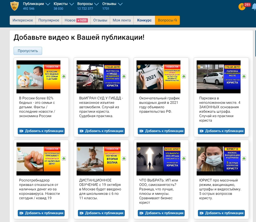Open the Вопросы dropdown in header
Viewport: 256px width, 222px height.
(96, 4)
